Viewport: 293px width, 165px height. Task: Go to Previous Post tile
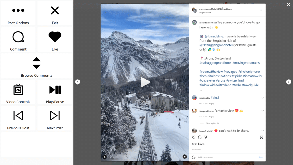click(18, 118)
